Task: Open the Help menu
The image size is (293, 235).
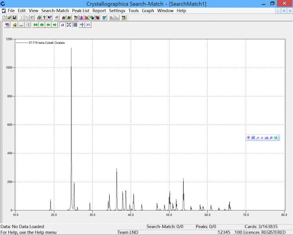Action: coord(181,11)
